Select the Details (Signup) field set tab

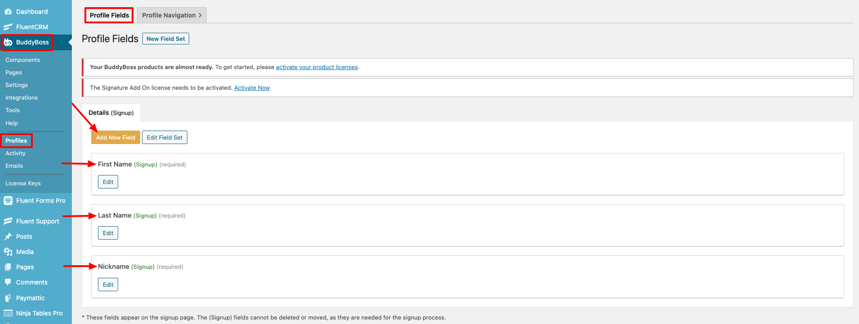[111, 113]
